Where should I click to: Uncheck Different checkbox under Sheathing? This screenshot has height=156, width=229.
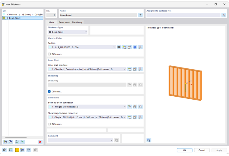point(49,91)
